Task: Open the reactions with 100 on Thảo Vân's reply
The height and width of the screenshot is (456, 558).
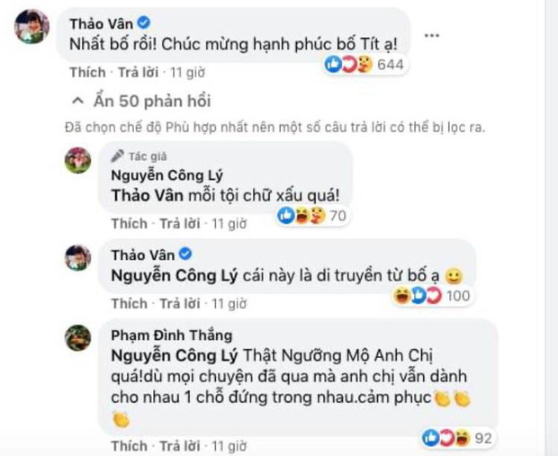Action: (x=431, y=296)
